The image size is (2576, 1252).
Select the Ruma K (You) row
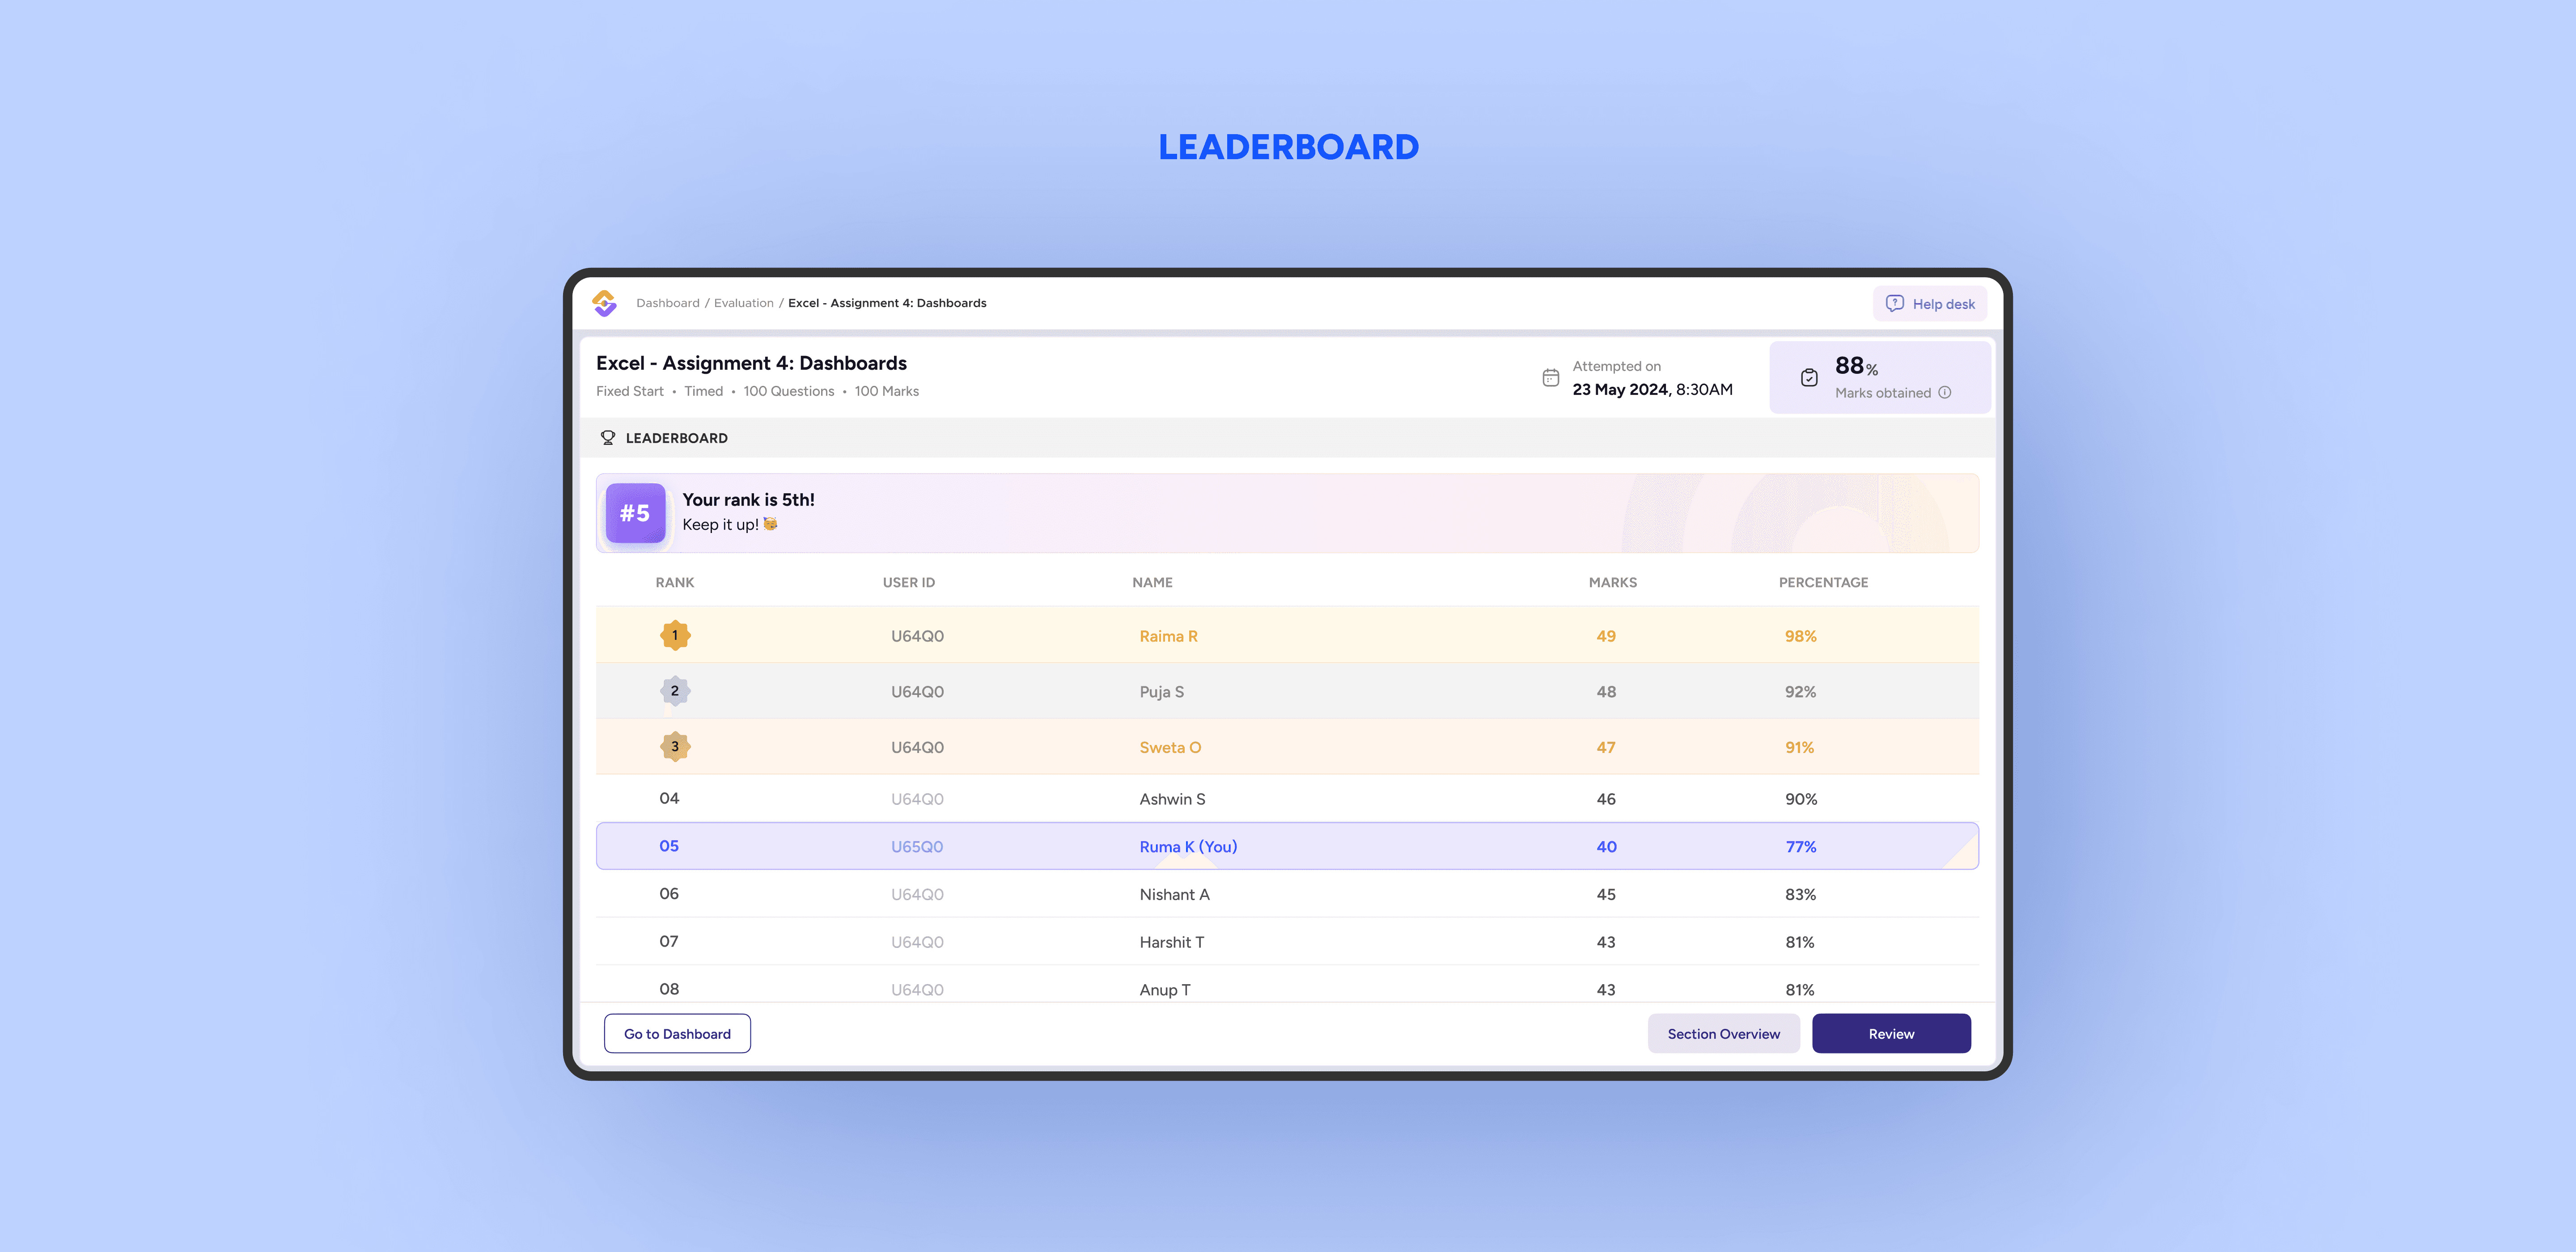click(1188, 846)
